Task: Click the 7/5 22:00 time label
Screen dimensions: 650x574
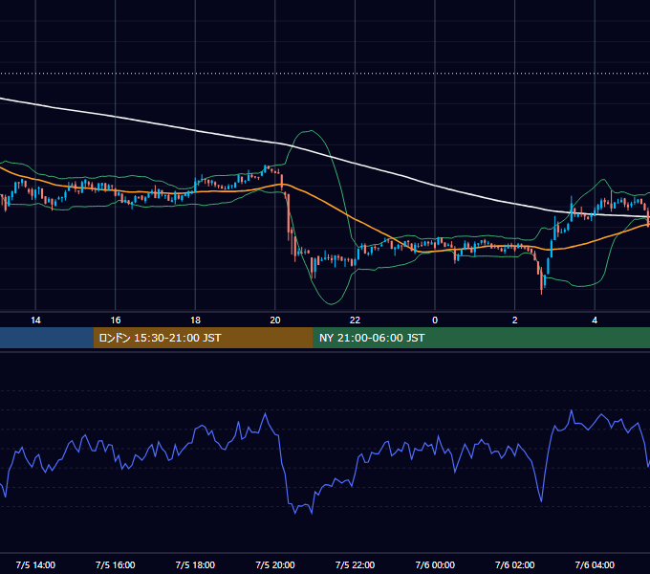Action: click(355, 565)
